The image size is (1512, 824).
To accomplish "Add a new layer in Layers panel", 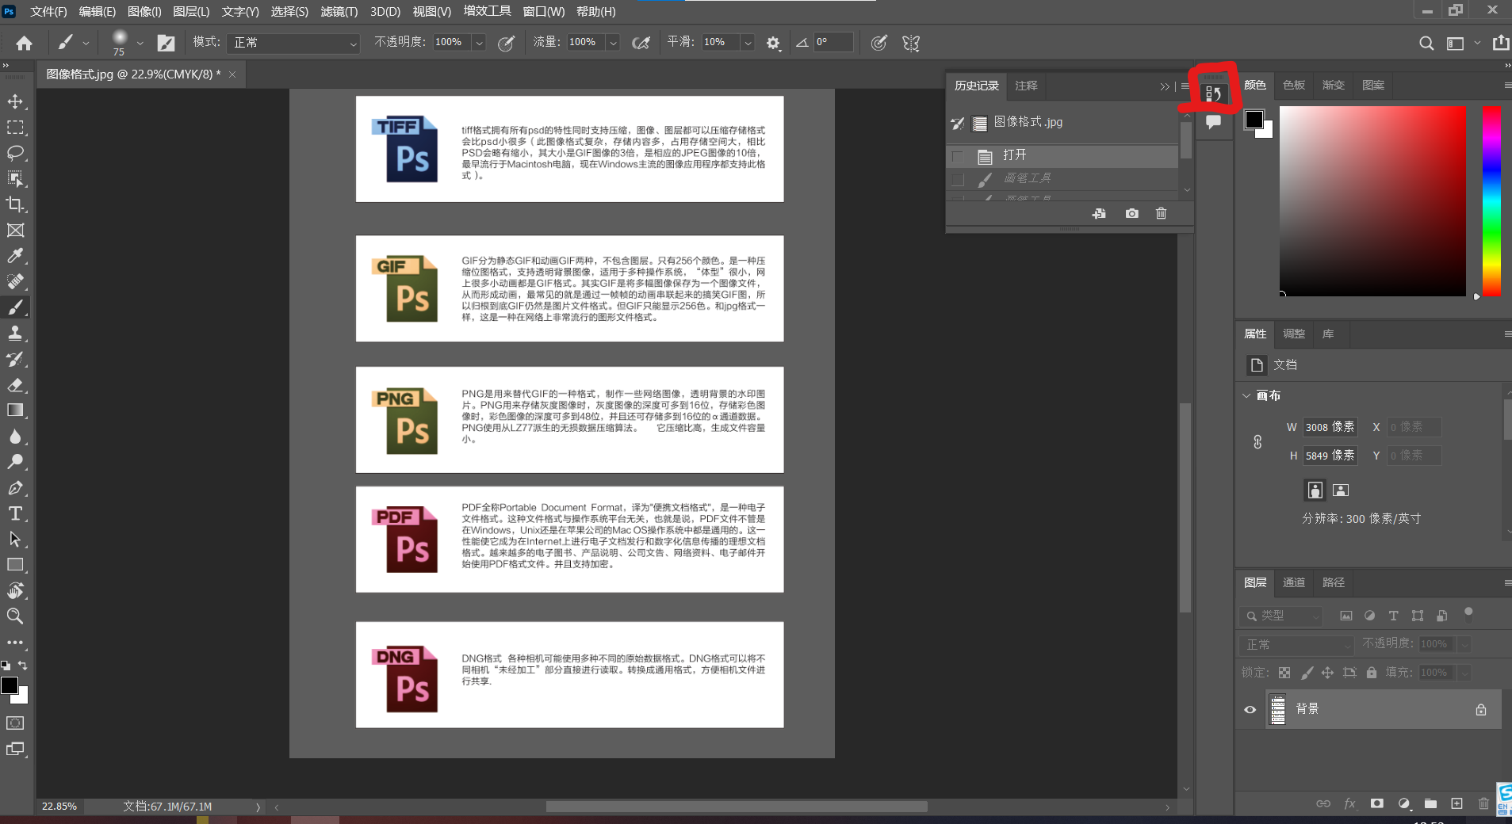I will [x=1457, y=803].
